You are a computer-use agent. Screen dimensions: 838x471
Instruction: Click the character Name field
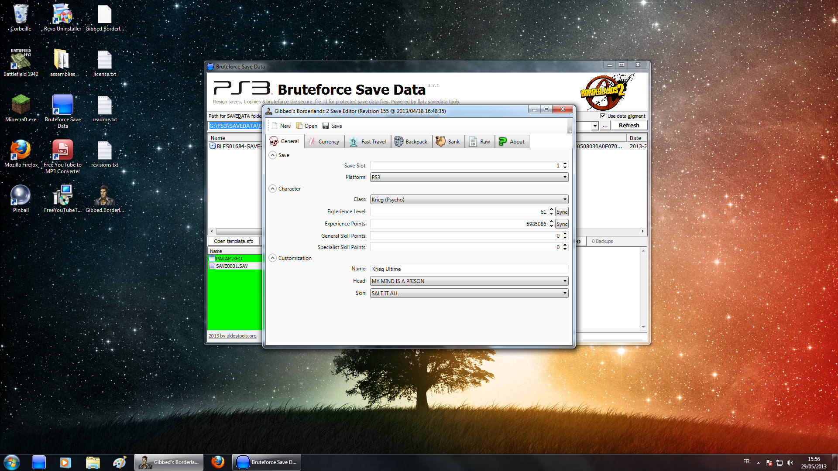[469, 269]
